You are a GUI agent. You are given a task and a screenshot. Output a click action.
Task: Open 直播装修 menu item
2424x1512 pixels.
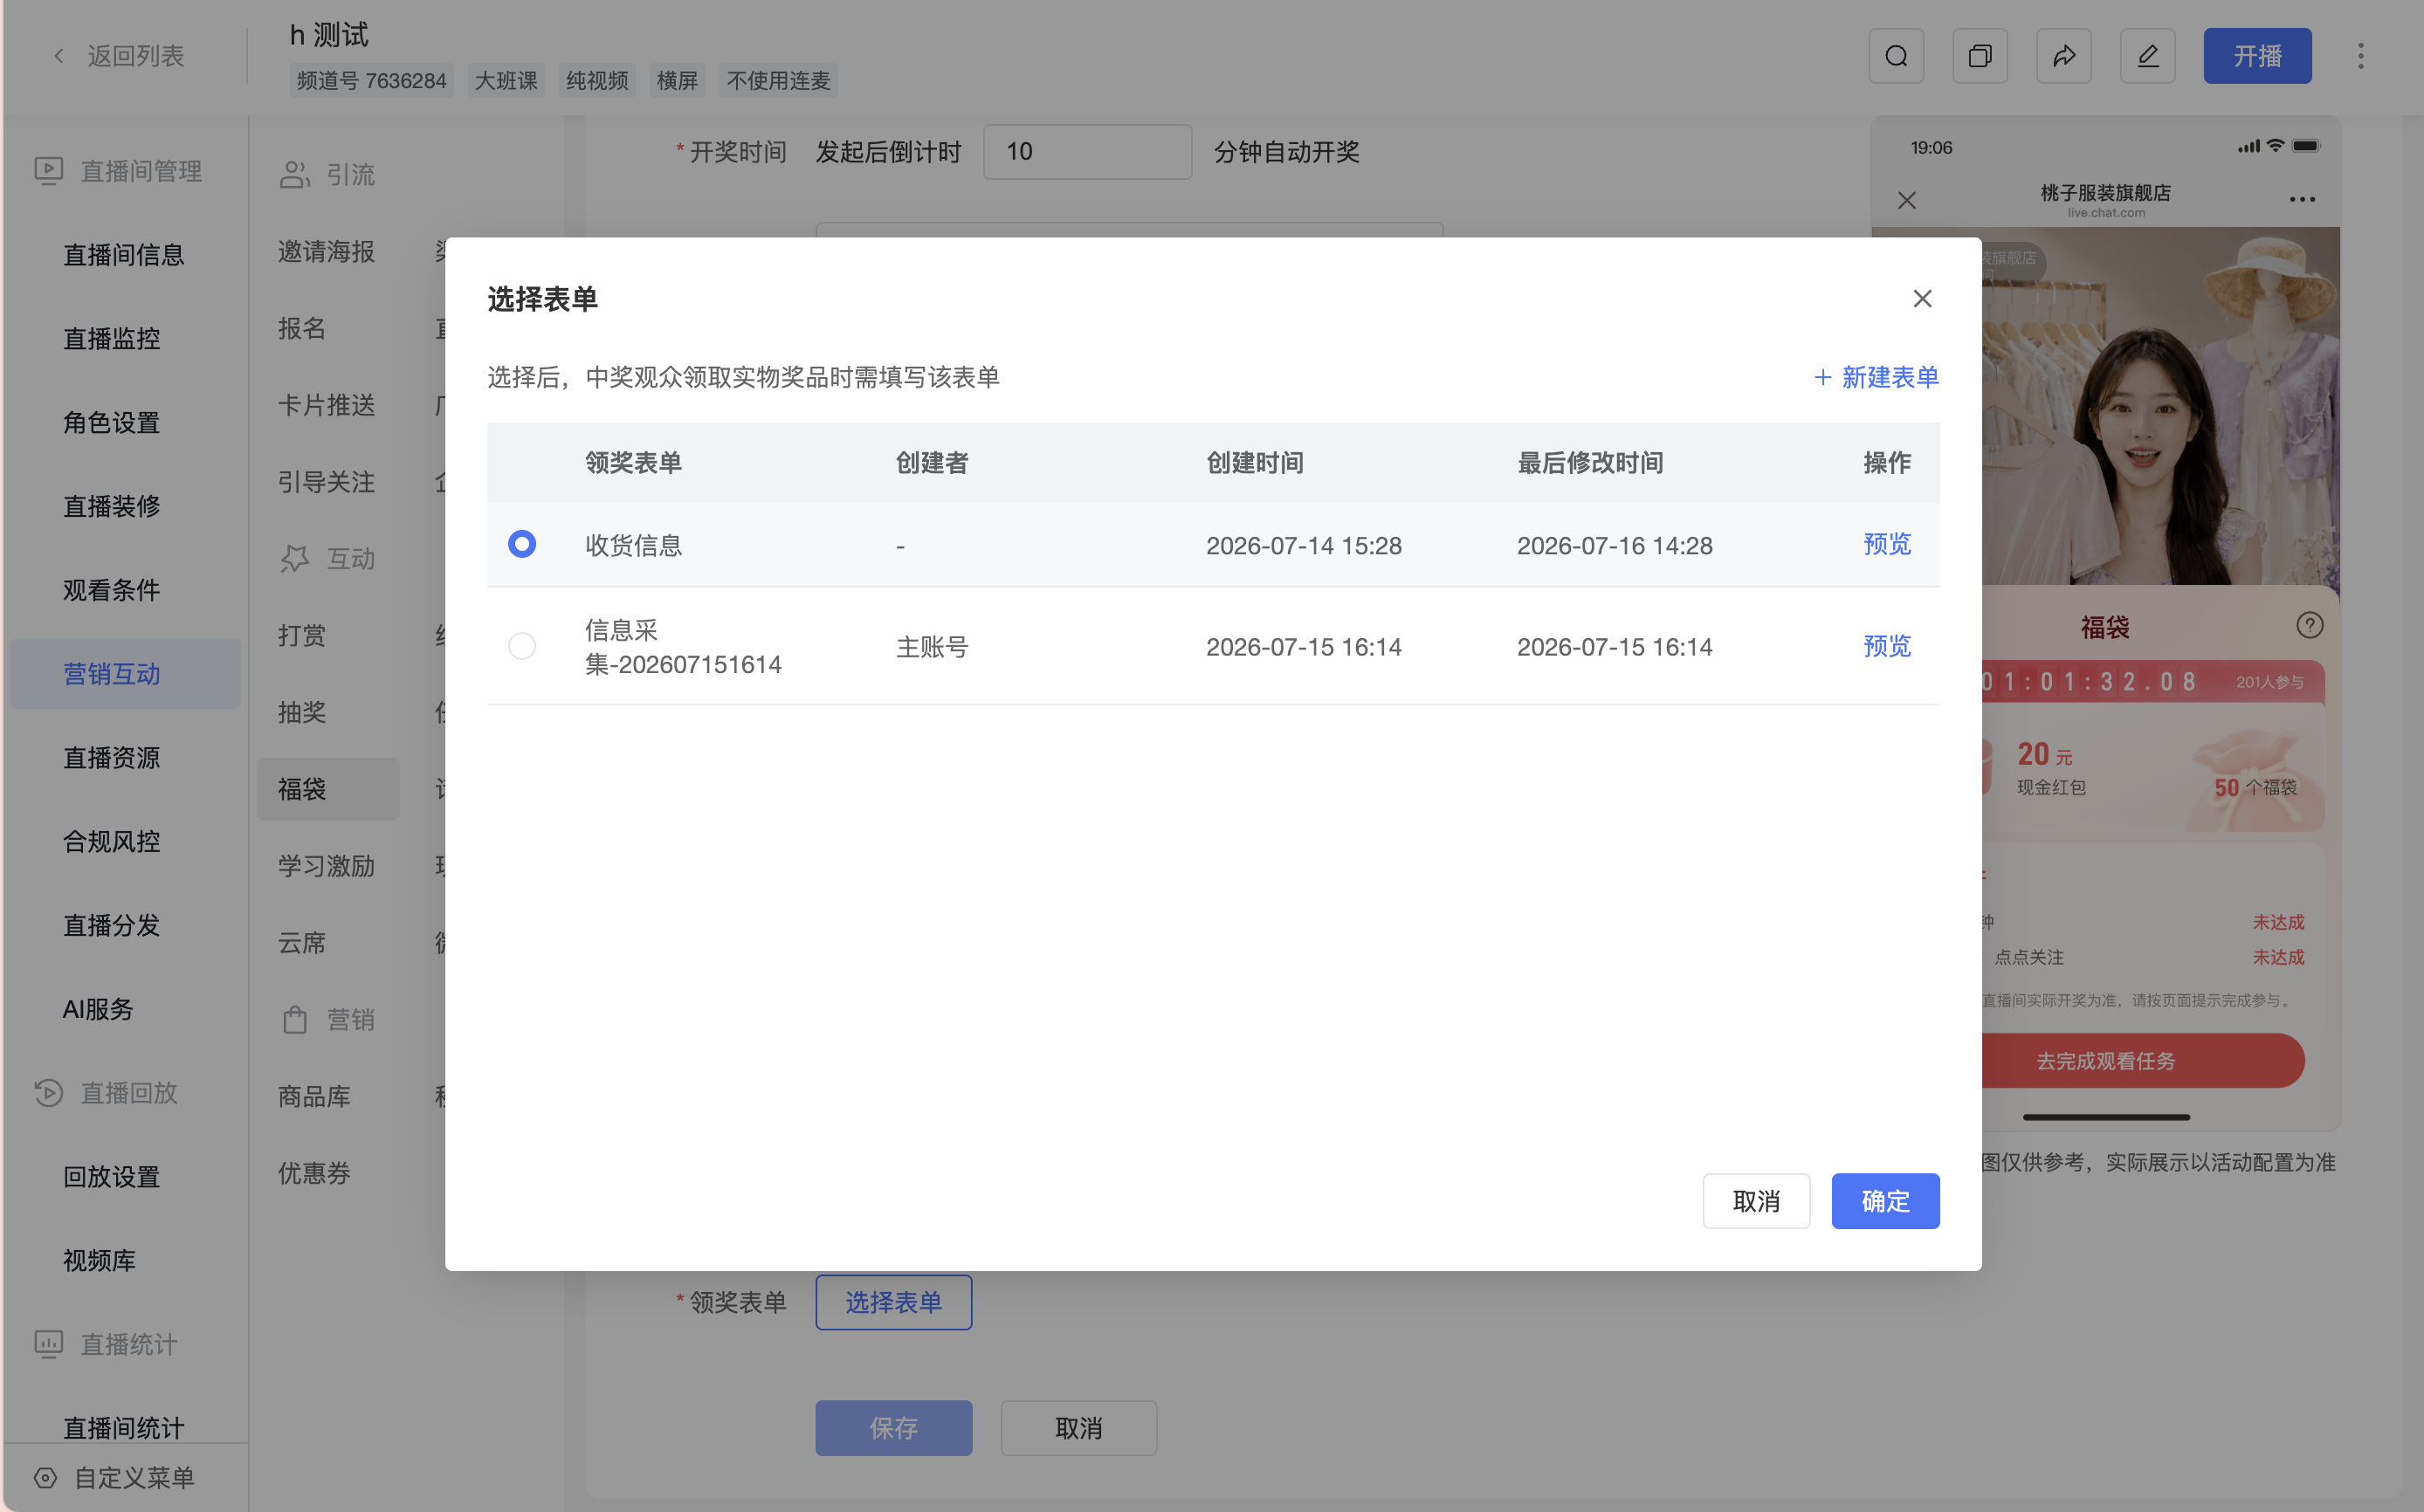[x=112, y=507]
